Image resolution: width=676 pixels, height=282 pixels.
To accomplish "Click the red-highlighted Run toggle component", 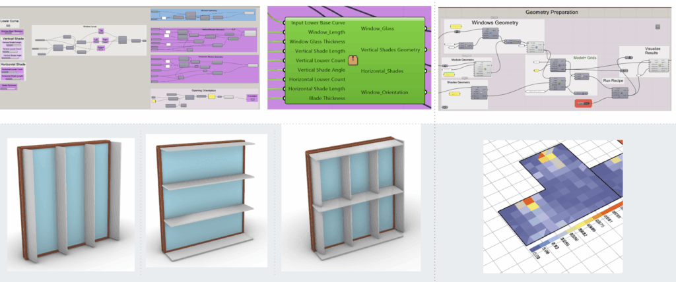I will click(x=582, y=103).
